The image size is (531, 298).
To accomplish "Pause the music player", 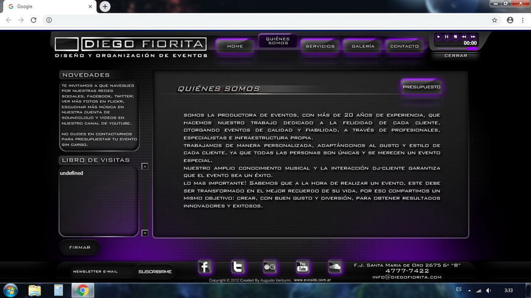I will (x=447, y=37).
